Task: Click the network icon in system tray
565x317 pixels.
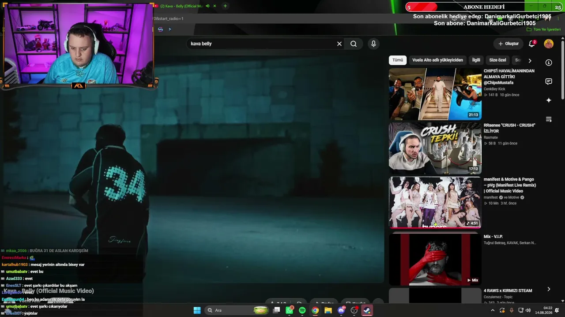Action: pos(521,310)
